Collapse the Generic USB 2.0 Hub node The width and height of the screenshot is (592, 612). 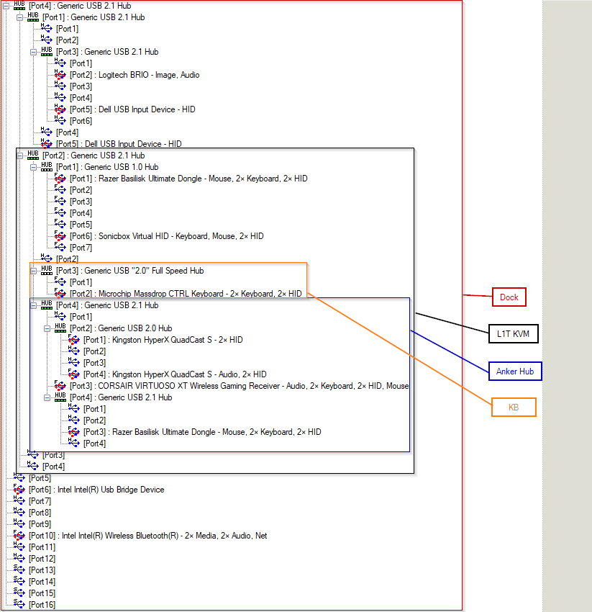point(47,328)
